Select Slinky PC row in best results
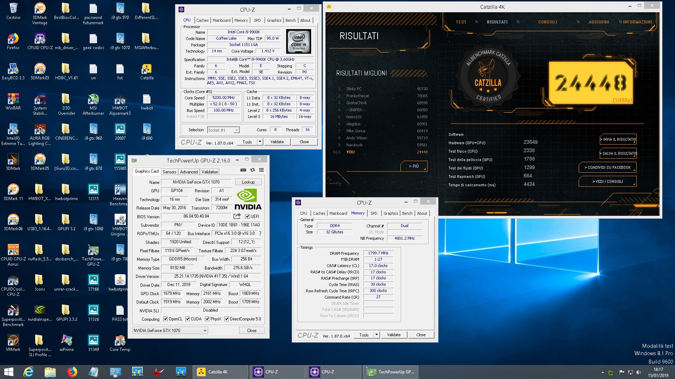675x379 pixels. [x=382, y=89]
